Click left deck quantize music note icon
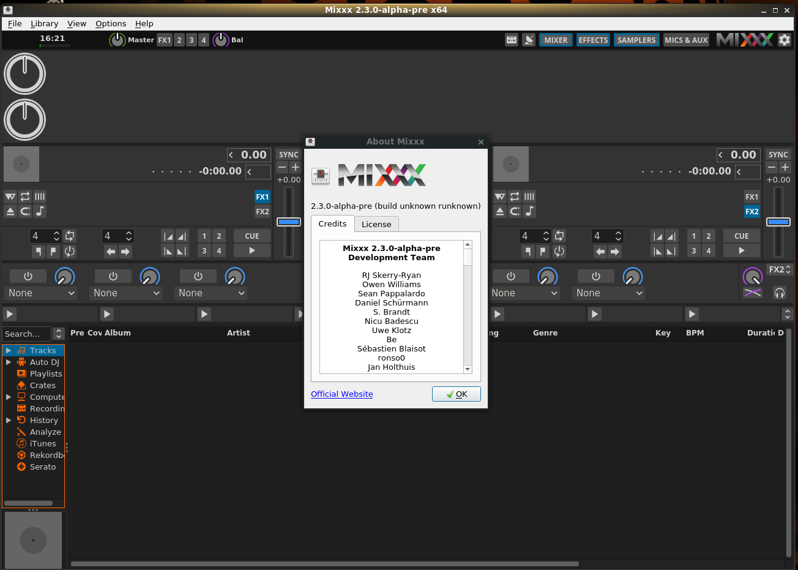Viewport: 798px width, 570px height. point(40,211)
